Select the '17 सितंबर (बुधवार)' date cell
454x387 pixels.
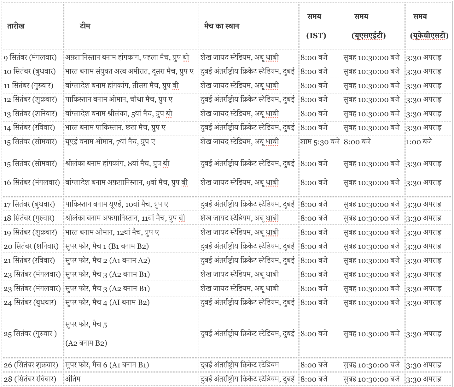click(29, 204)
